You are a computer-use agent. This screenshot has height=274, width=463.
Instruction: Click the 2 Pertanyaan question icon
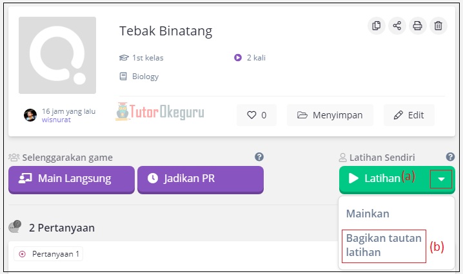click(15, 227)
